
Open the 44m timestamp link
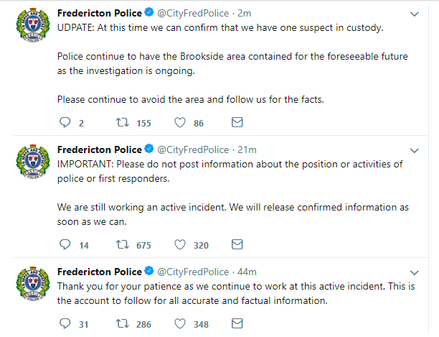(x=247, y=272)
